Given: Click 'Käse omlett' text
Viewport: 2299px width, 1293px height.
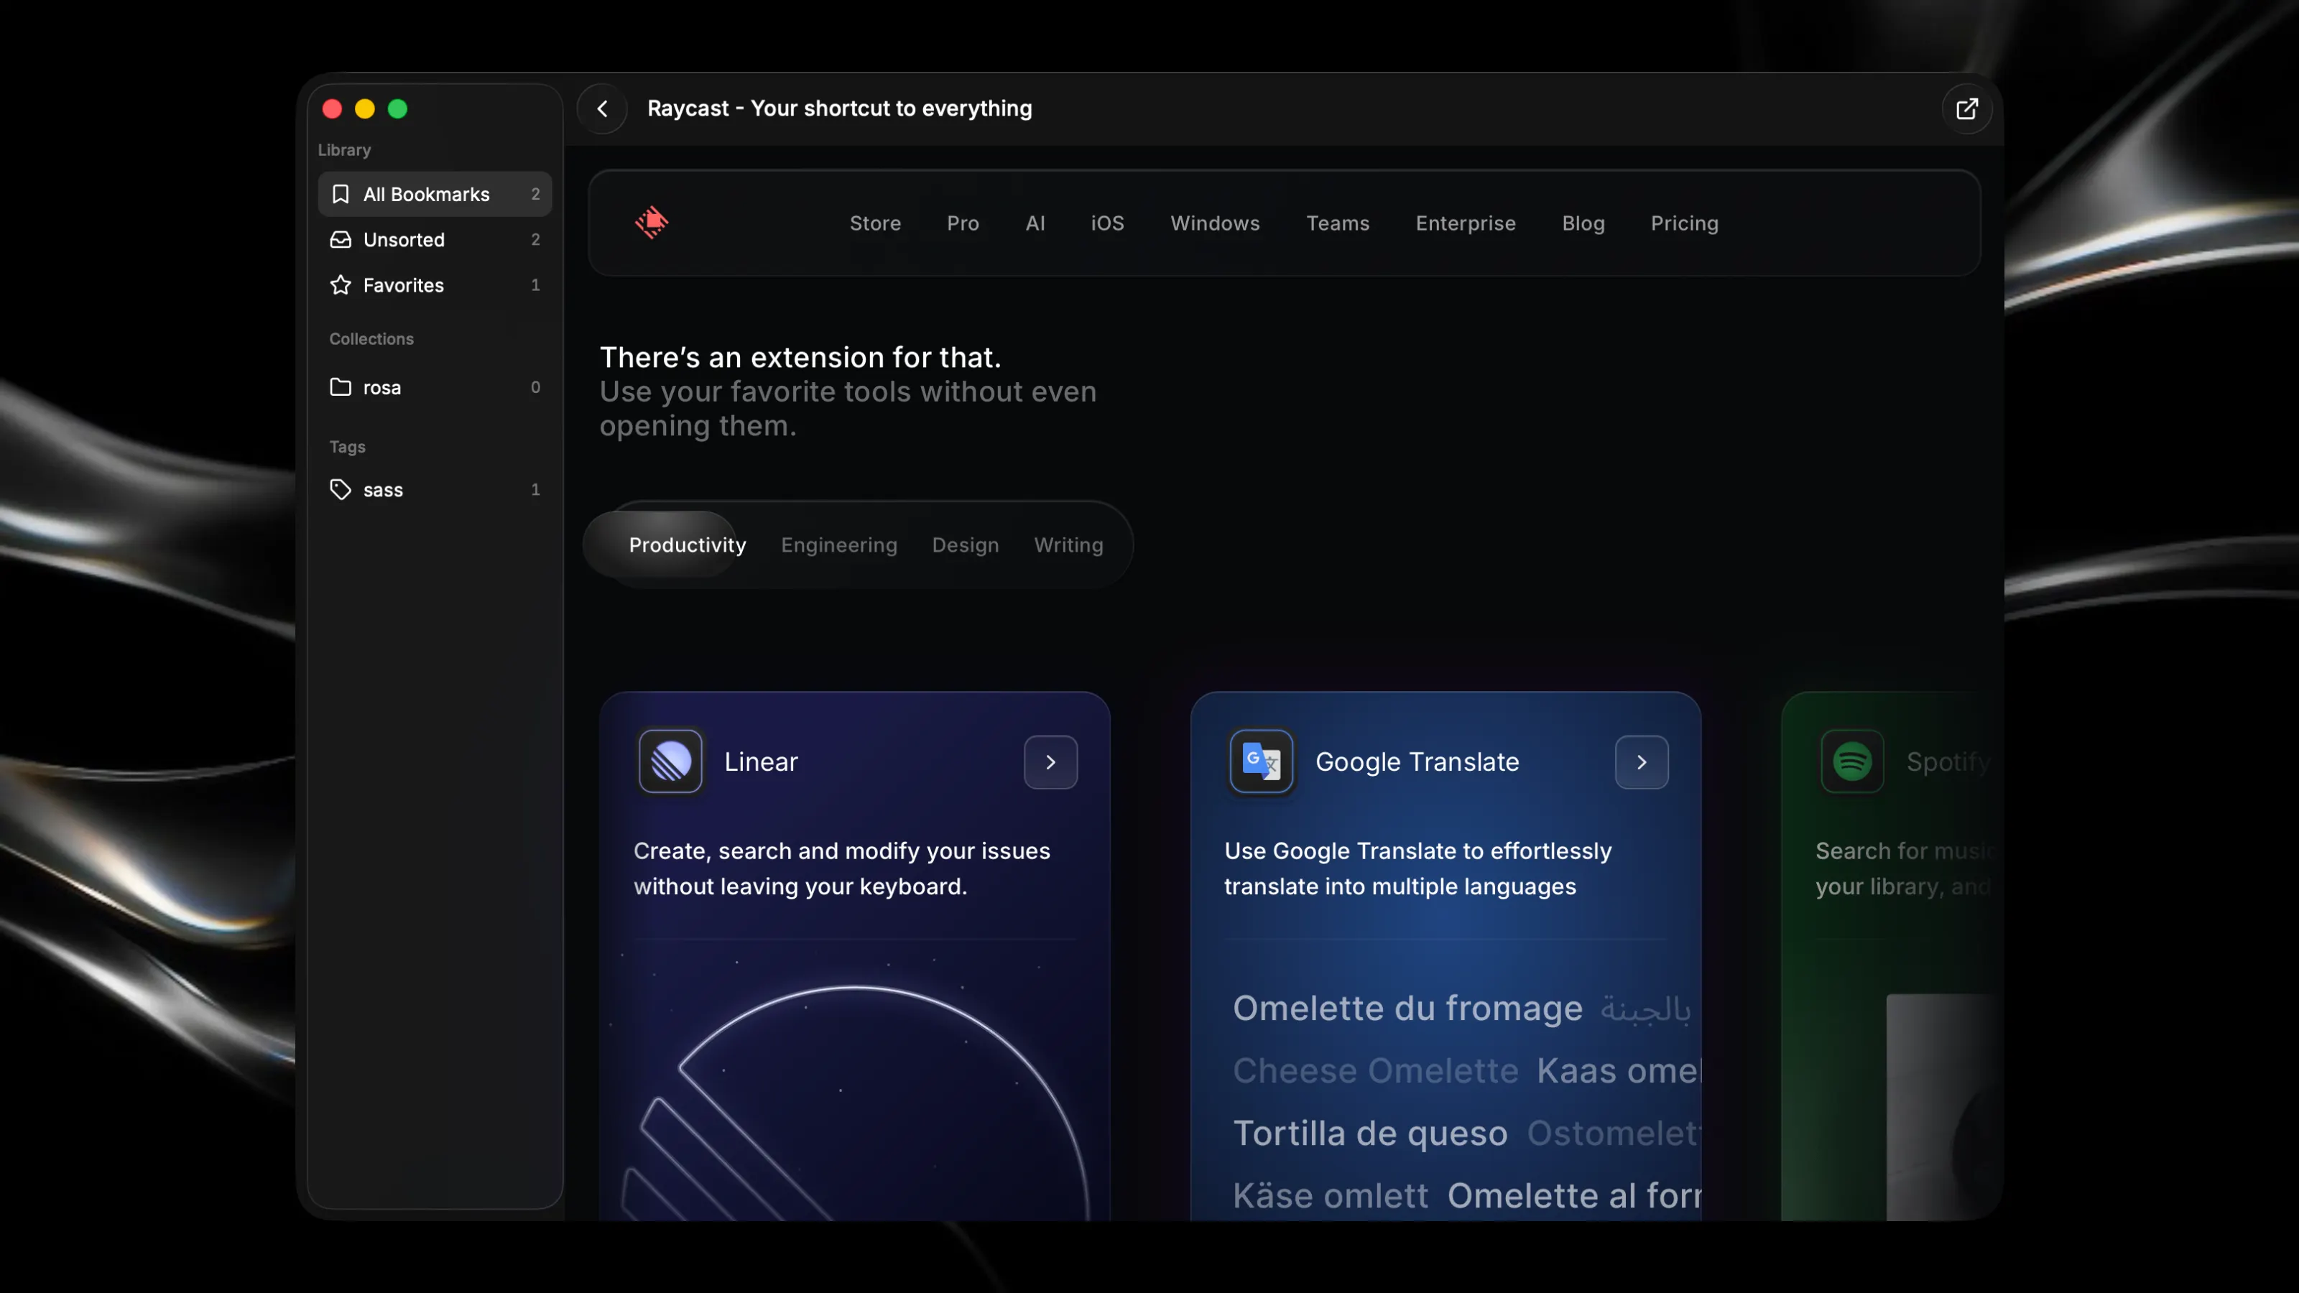Looking at the screenshot, I should point(1330,1195).
